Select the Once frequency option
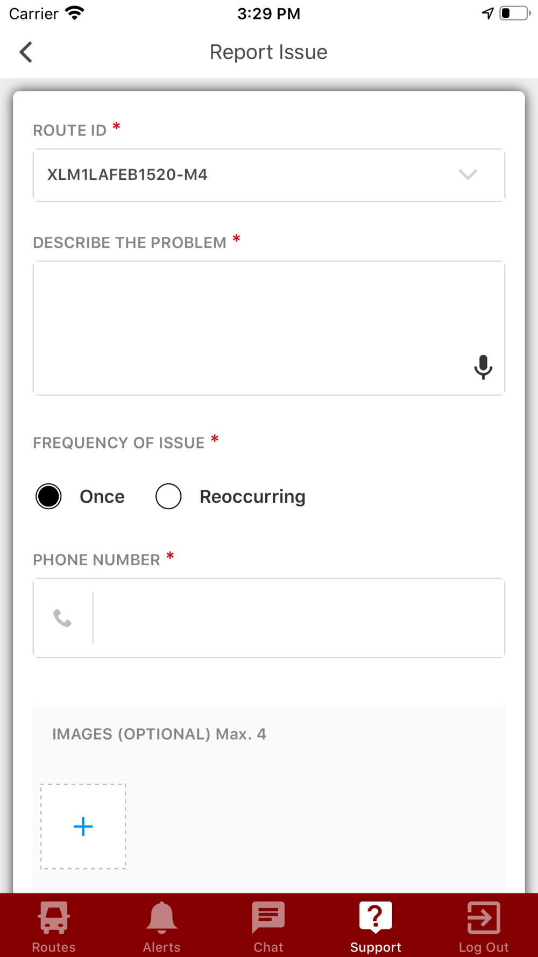The width and height of the screenshot is (538, 957). (48, 496)
